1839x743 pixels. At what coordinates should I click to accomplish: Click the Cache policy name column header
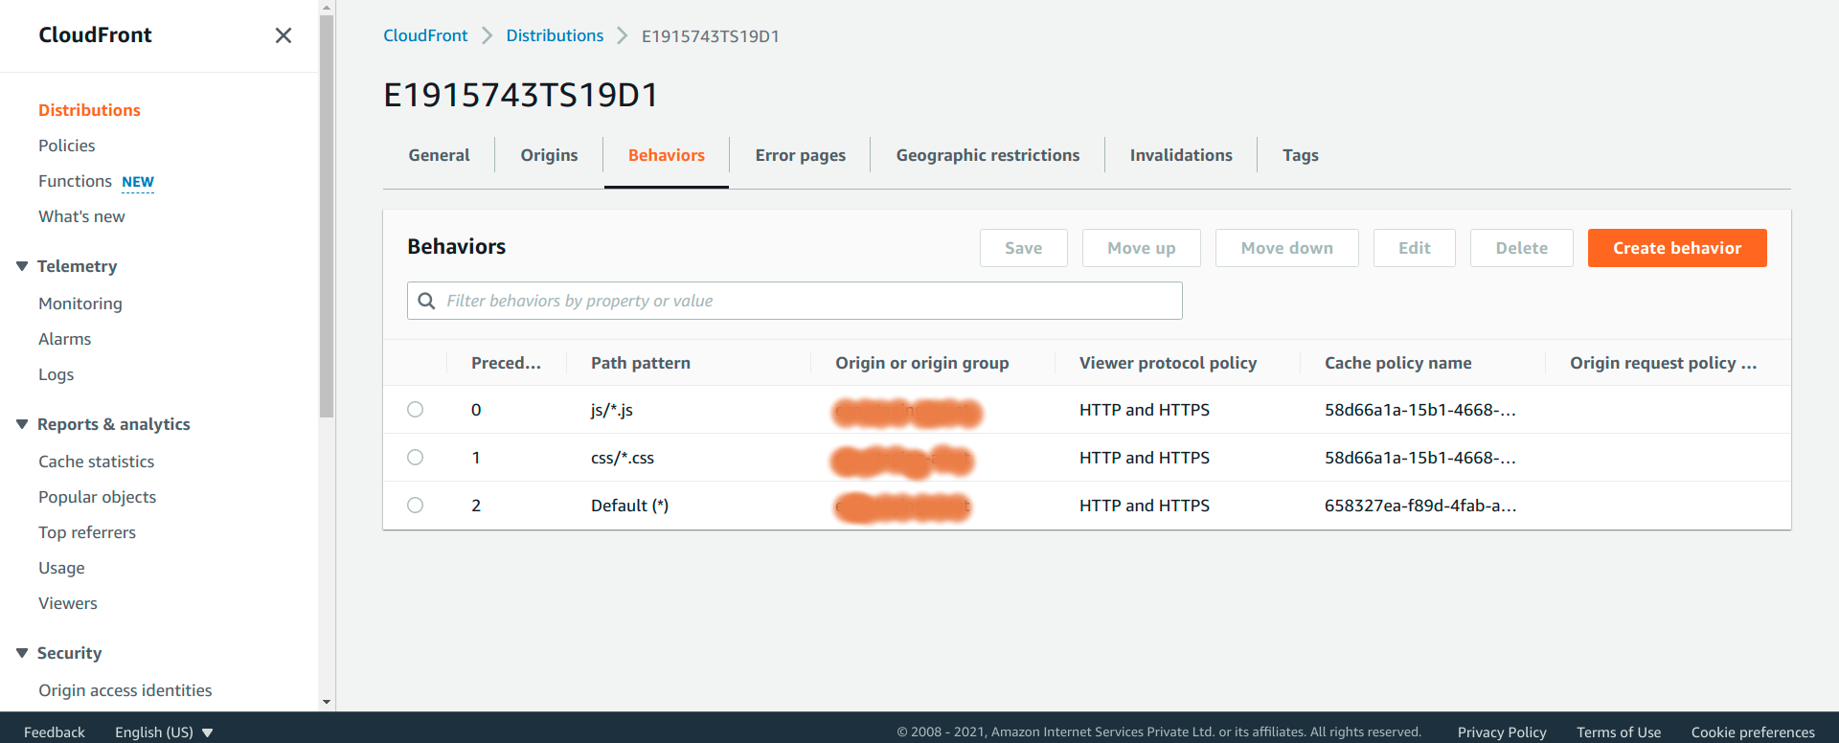click(x=1398, y=363)
